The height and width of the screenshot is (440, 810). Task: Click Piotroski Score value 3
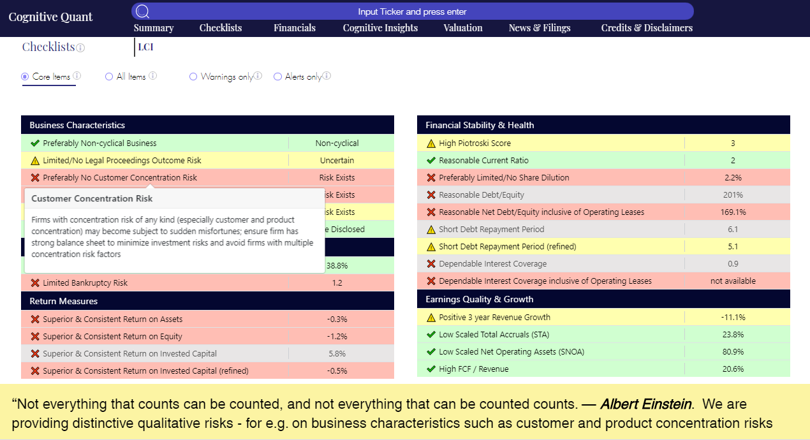[x=733, y=143]
